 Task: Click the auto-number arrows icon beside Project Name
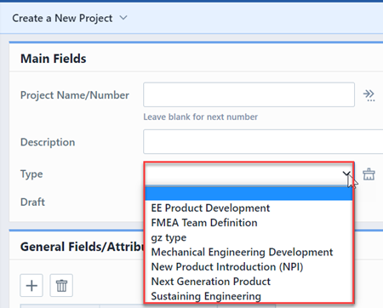tap(369, 95)
